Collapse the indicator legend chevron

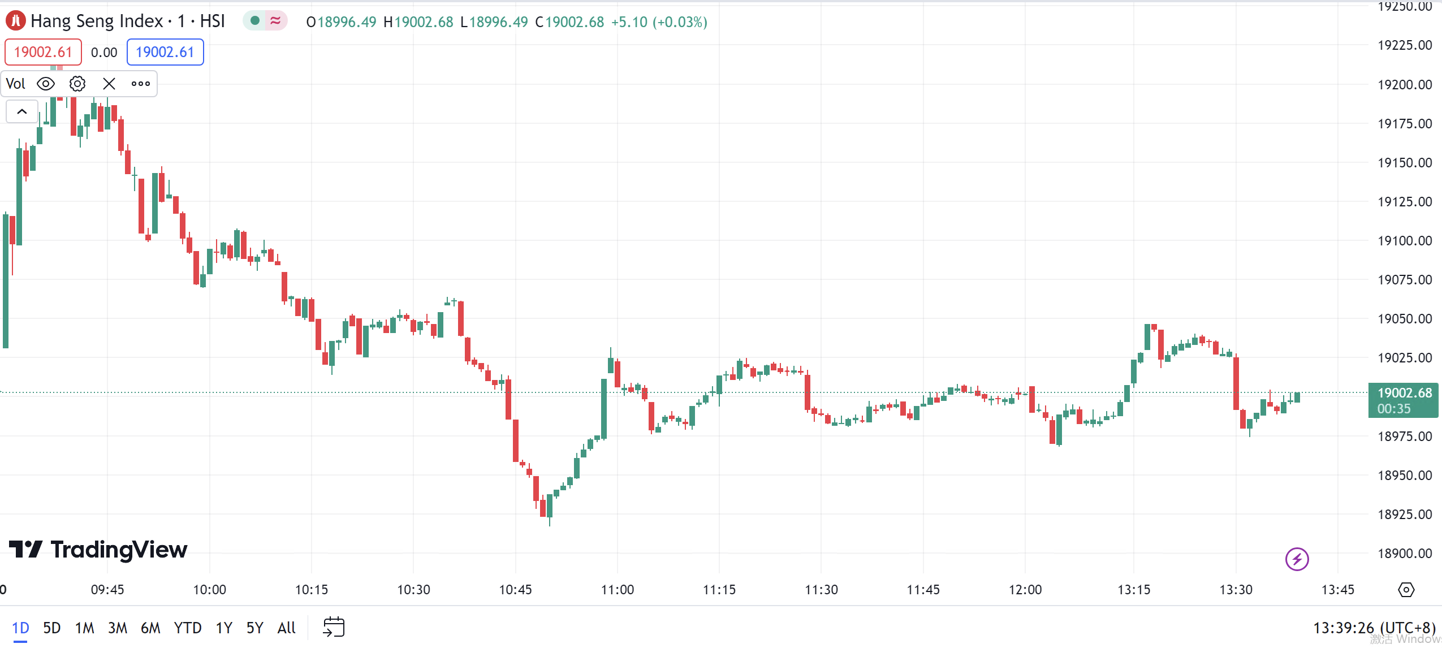coord(22,111)
